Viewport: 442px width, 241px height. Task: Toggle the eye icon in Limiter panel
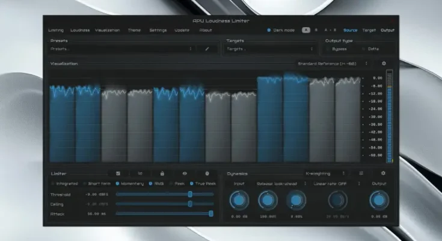click(185, 173)
